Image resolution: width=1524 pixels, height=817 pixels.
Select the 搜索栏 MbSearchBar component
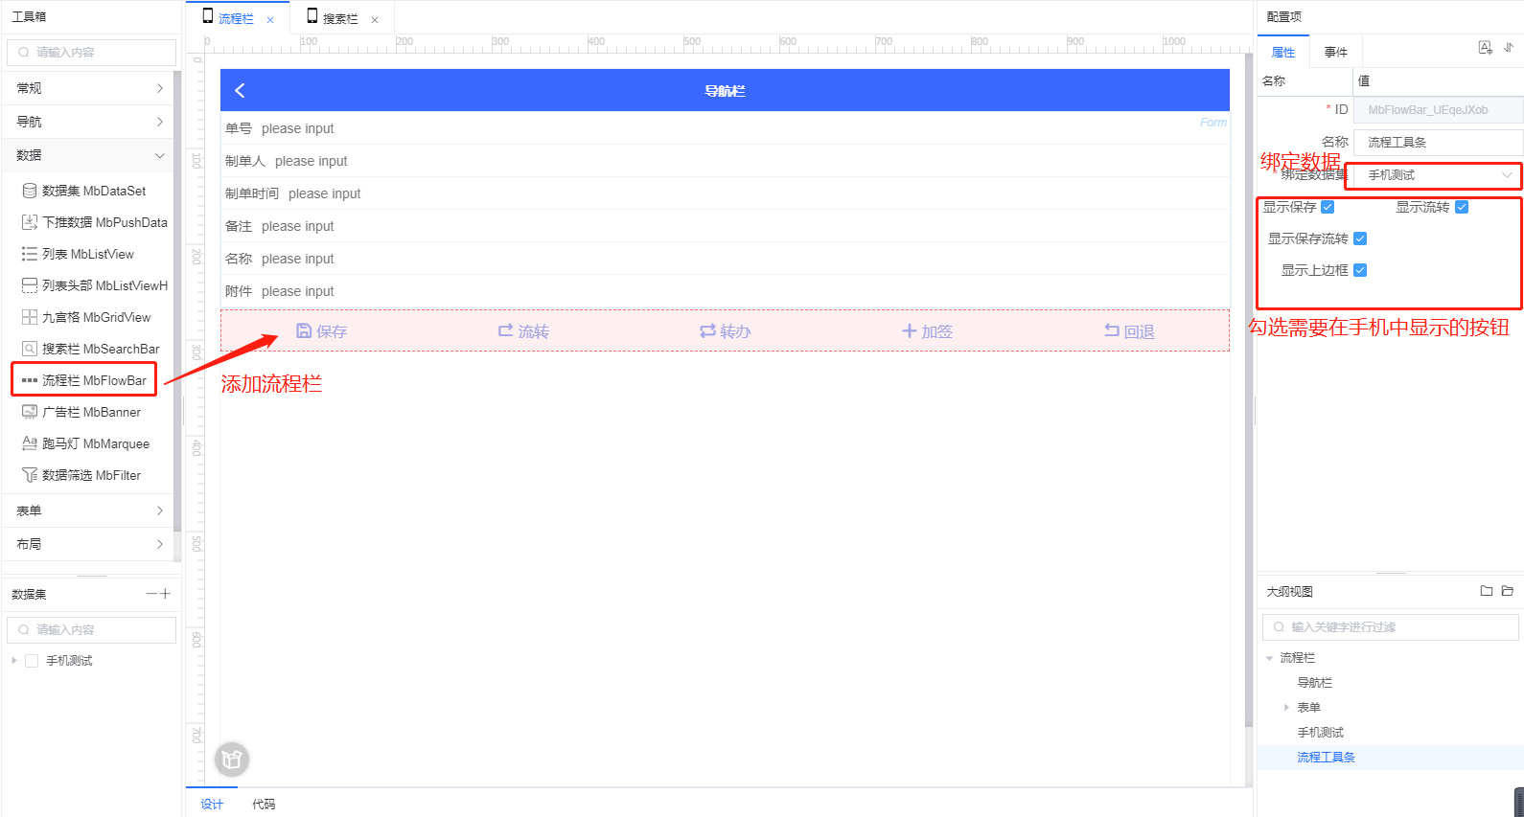tap(91, 349)
